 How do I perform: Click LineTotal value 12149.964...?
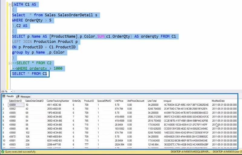coord(154,145)
